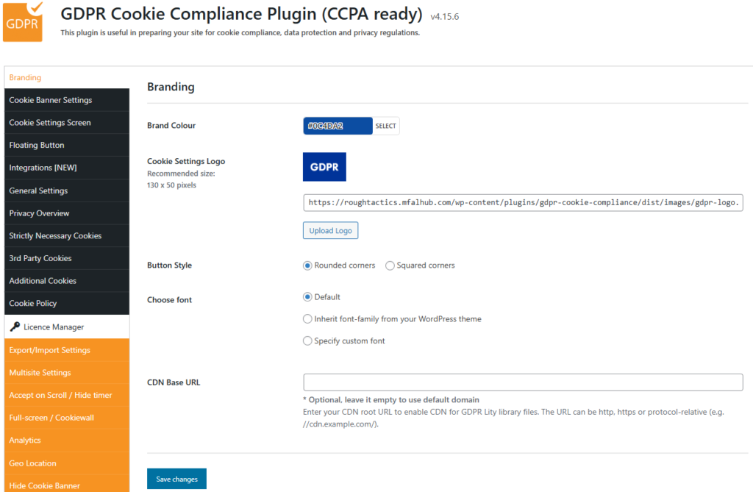Click the #0C4DA2 brand colour swatch
This screenshot has height=492, width=753.
pyautogui.click(x=338, y=126)
